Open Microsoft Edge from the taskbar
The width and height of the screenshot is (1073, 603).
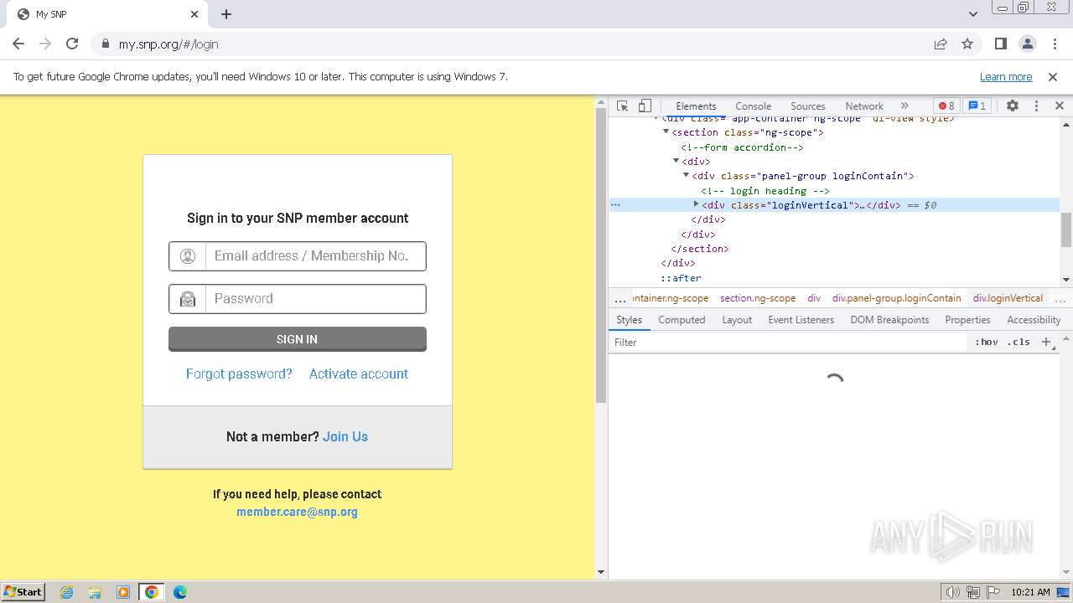(x=179, y=592)
